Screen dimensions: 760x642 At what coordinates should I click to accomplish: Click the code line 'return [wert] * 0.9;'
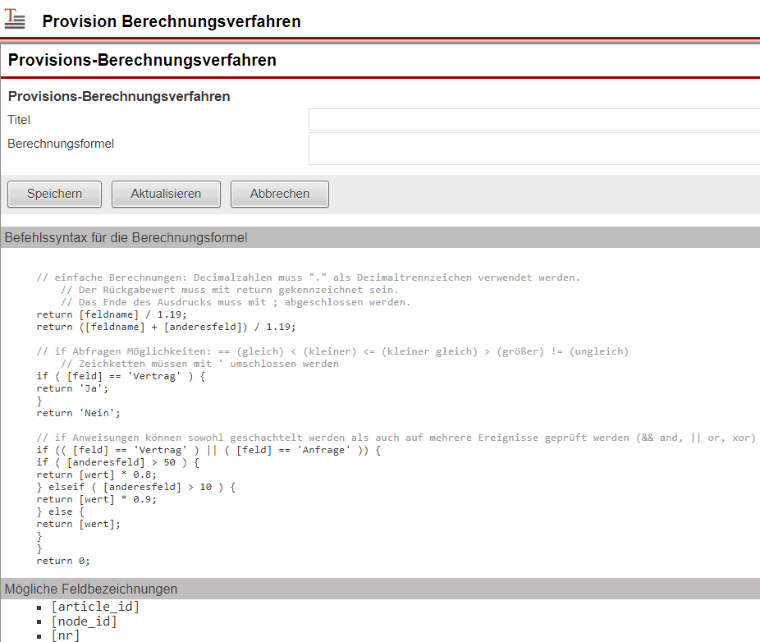(x=96, y=499)
